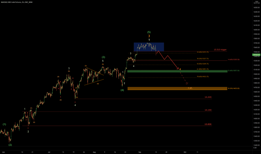Open the USD currency selector on price axis

click(x=257, y=2)
